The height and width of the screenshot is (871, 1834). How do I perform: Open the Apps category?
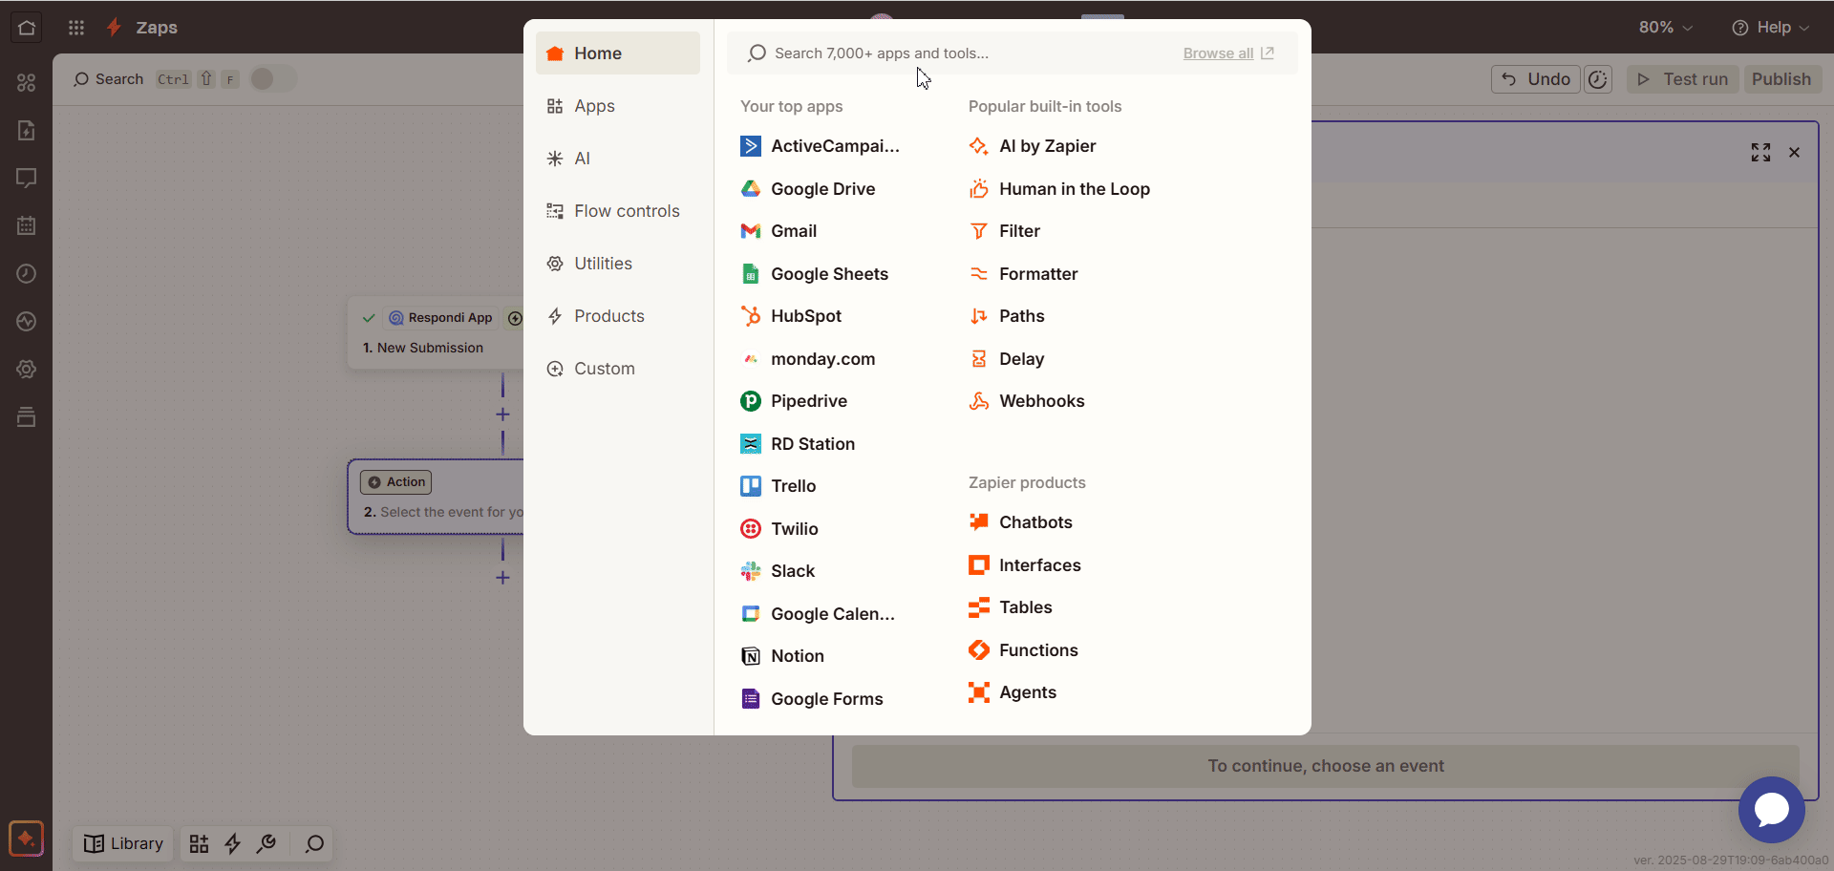coord(618,106)
